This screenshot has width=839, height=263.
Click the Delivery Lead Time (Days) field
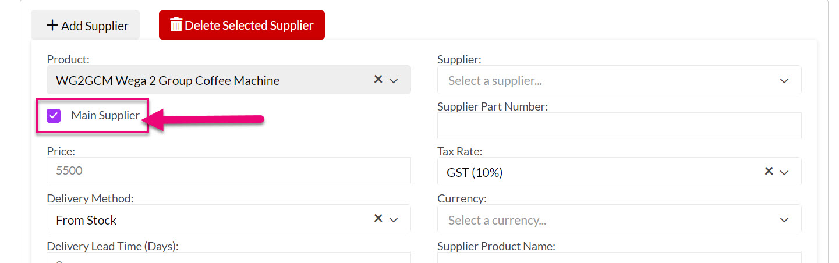point(229,258)
